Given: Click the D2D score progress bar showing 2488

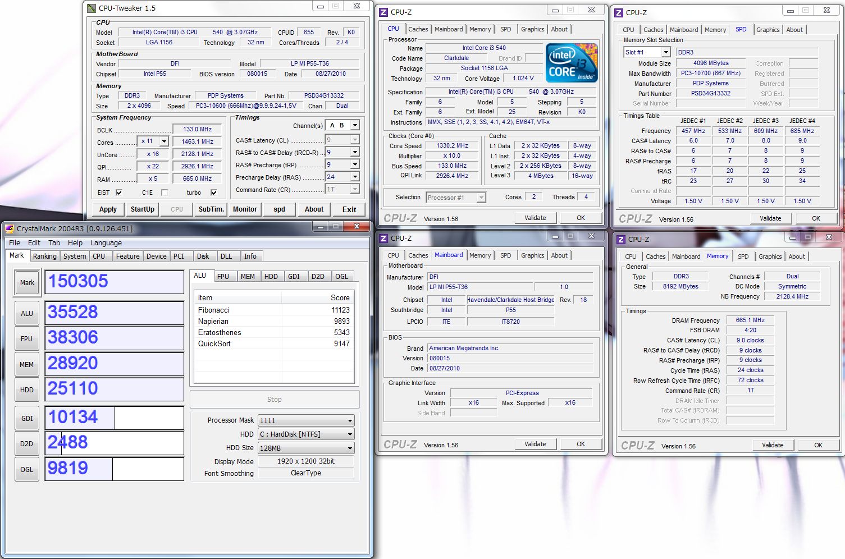Looking at the screenshot, I should pos(115,443).
